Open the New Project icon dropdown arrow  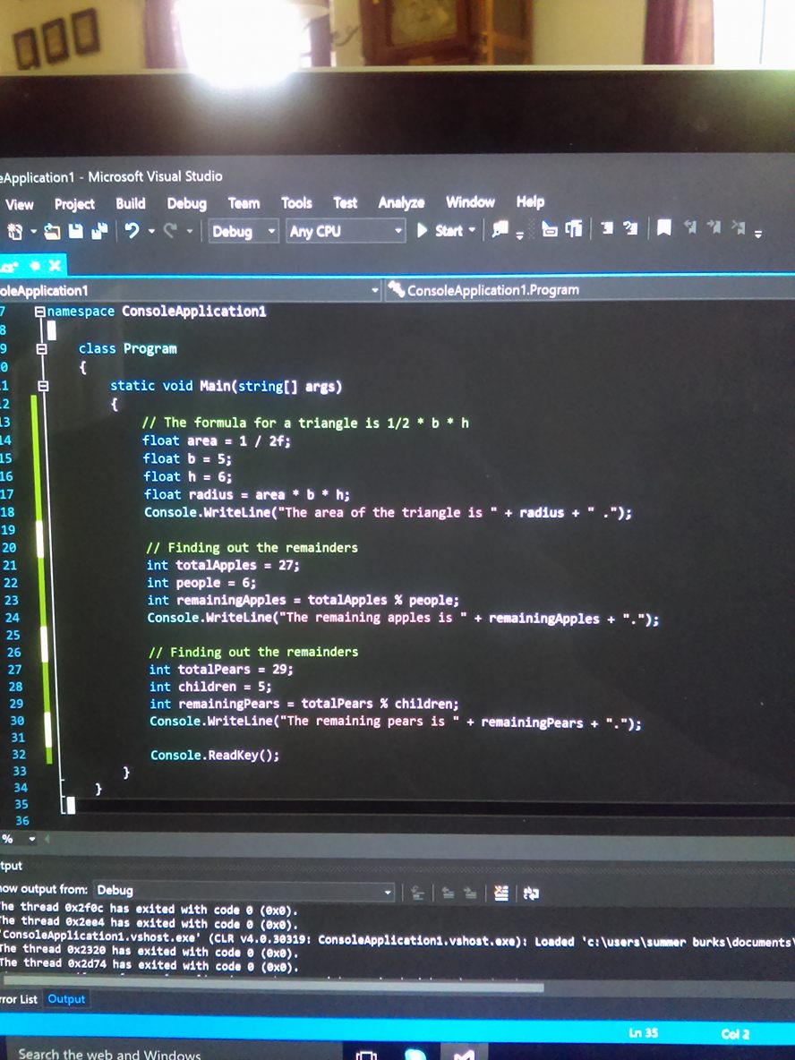point(33,232)
